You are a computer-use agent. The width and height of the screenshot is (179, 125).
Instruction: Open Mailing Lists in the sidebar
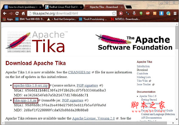144,77
